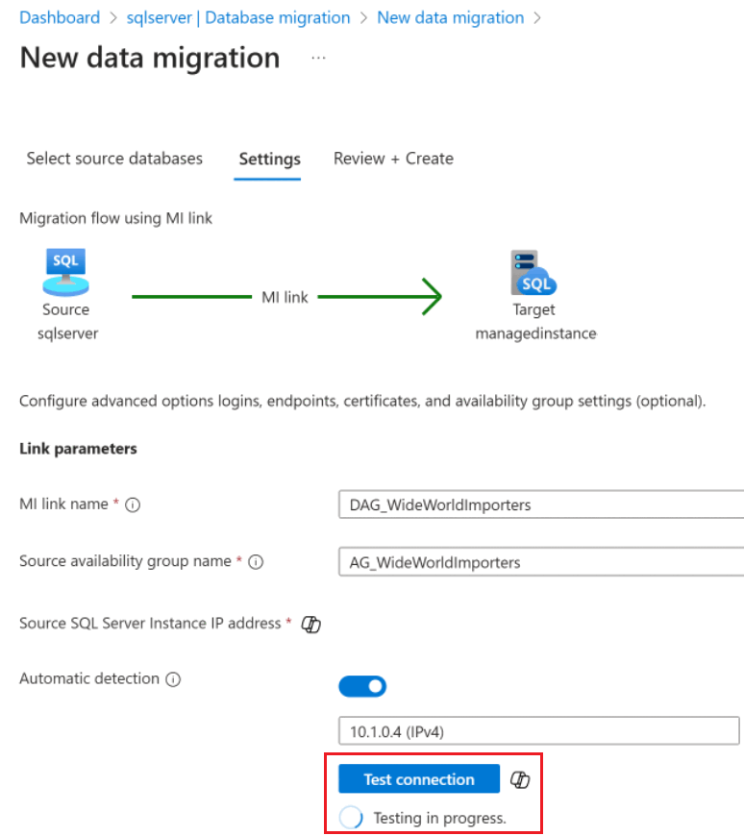The image size is (744, 836).
Task: Select the AG_WideWorldImporters input field
Action: coord(538,562)
